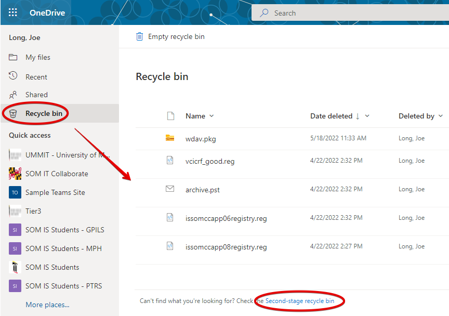Click the vcicrf_good.reg file icon
Image resolution: width=449 pixels, height=316 pixels.
pyautogui.click(x=170, y=161)
